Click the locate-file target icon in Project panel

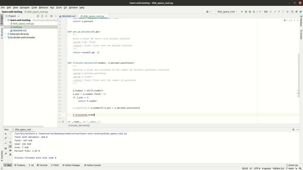click(x=38, y=16)
